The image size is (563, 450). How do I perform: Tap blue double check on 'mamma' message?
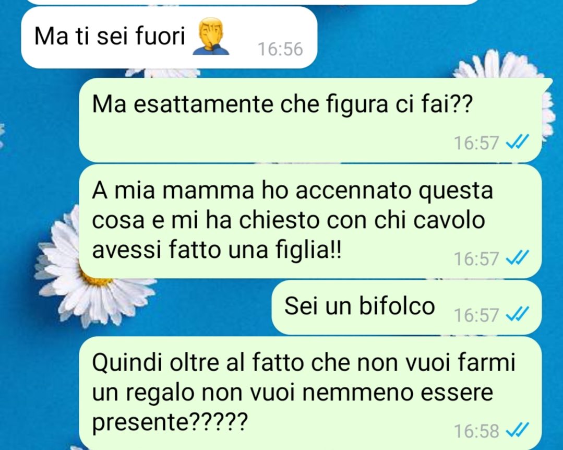(x=517, y=257)
